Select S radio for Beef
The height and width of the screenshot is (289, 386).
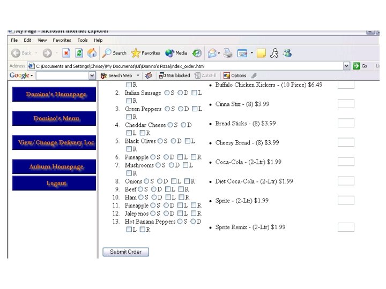[x=140, y=189]
